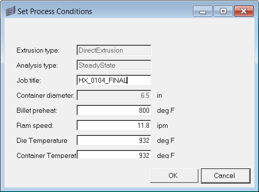
Task: Click the disabled Extrusion type field
Action: pos(114,50)
